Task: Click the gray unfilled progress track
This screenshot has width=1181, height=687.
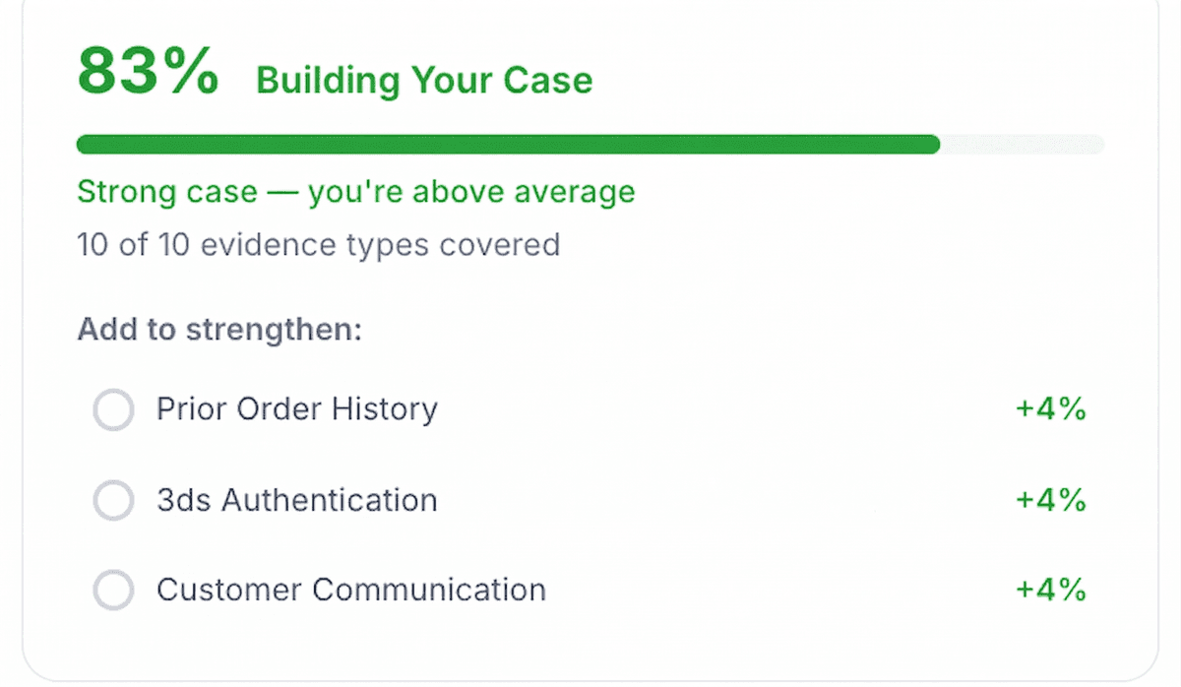Action: click(x=1024, y=145)
